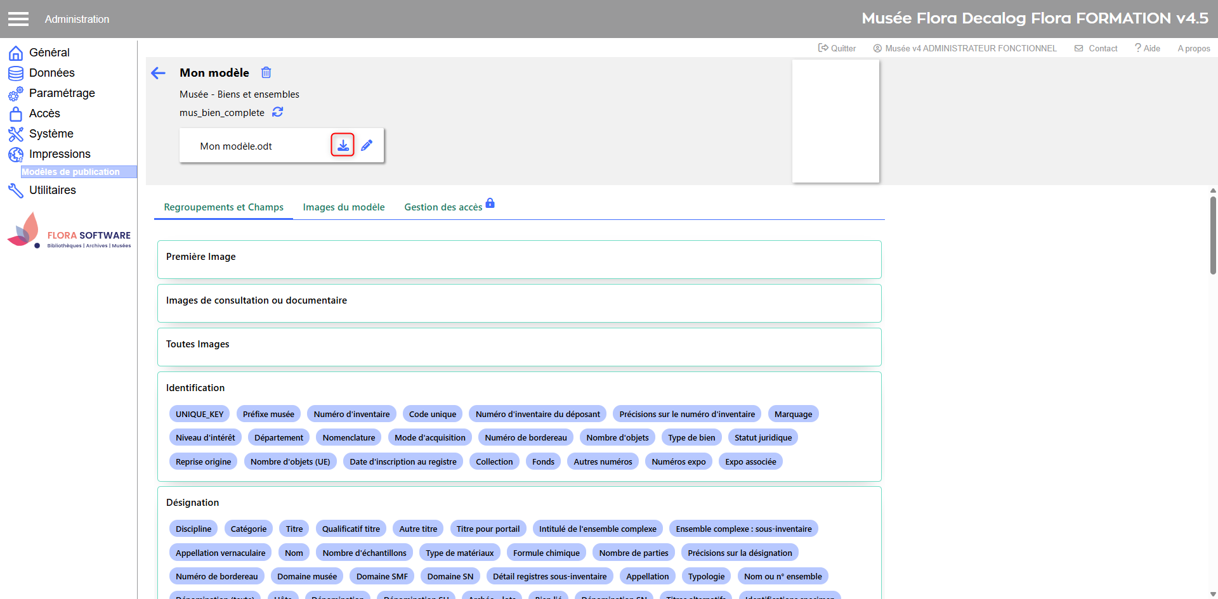
Task: Expand the Paramétrage sidebar section
Action: click(x=62, y=93)
